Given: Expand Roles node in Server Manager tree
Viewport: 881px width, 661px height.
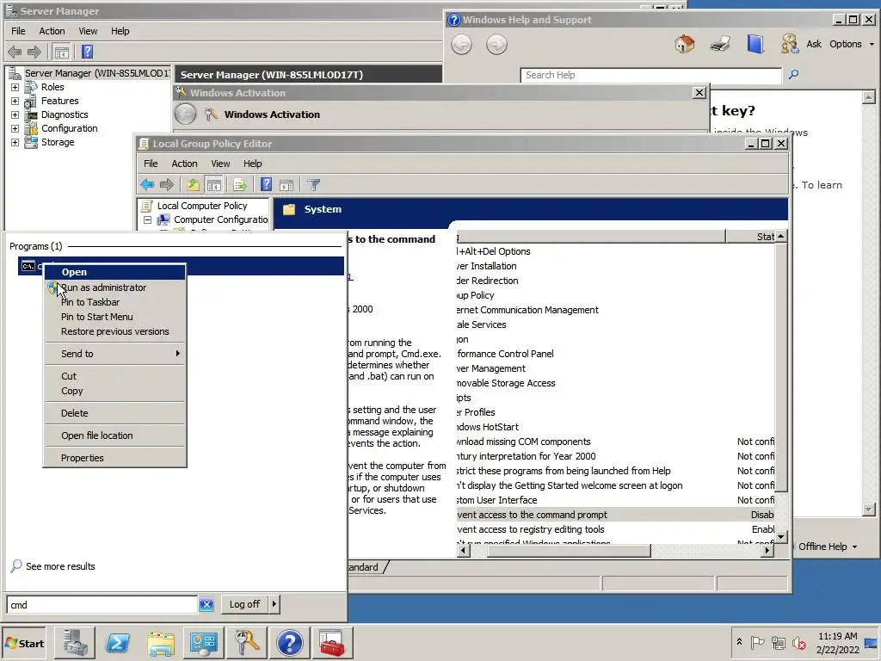Looking at the screenshot, I should 15,87.
